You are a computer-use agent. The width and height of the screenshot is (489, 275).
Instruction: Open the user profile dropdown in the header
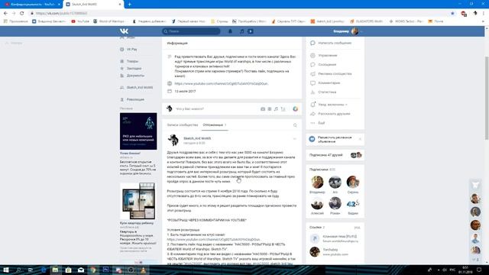coord(348,31)
